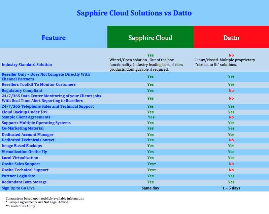Select Reseller Only – Does Not Compete label
This screenshot has width=269, height=214.
(x=46, y=77)
